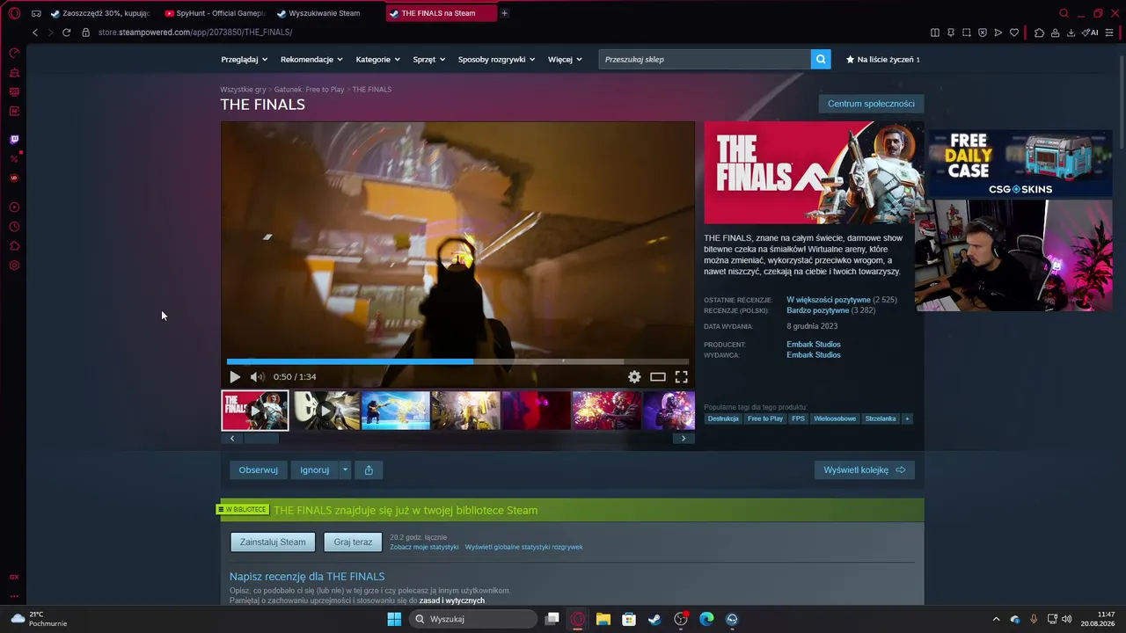Click the browser tab search magnifier icon

(x=1064, y=13)
